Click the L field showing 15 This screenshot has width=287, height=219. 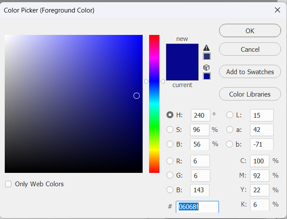[x=262, y=115]
